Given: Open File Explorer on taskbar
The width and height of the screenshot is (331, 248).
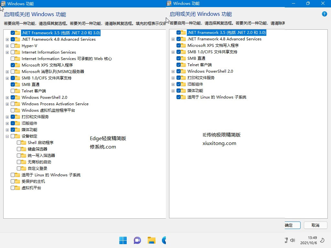Looking at the screenshot, I should [x=151, y=240].
